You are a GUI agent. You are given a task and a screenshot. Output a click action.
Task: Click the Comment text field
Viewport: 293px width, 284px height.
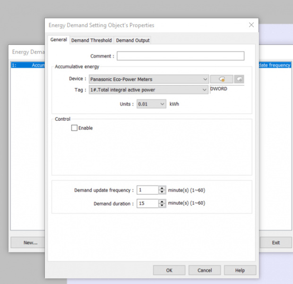click(x=180, y=56)
